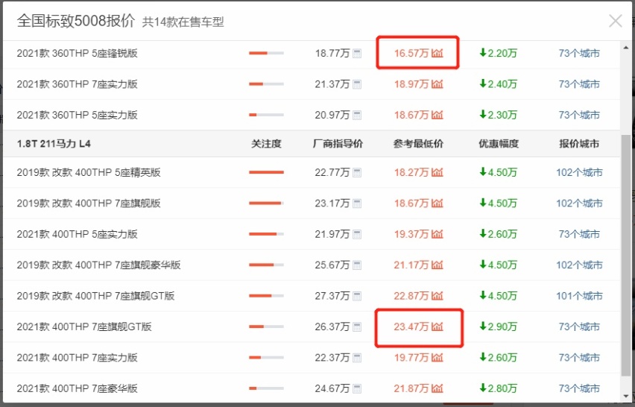The height and width of the screenshot is (407, 635).
Task: Open 2019款 改款 400THP 7座旗舰GT版 model
Action: (95, 296)
